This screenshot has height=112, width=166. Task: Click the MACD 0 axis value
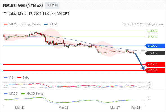[149, 99]
